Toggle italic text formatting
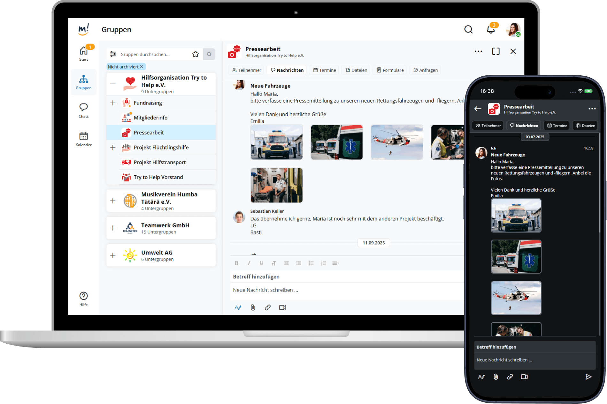 tap(249, 263)
